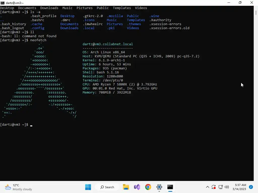Open network display tray icon
Image resolution: width=258 pixels, height=193 pixels.
pyautogui.click(x=220, y=187)
